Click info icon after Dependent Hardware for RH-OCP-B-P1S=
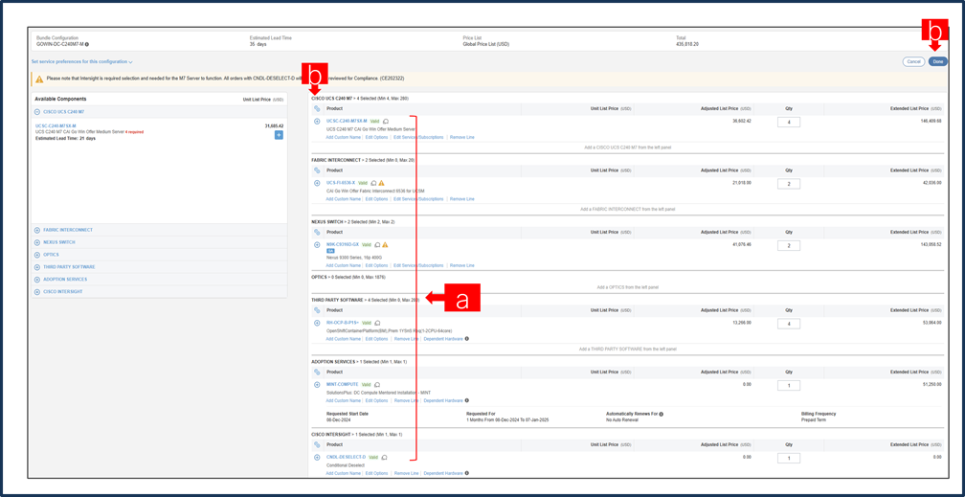This screenshot has width=965, height=497. (x=466, y=339)
